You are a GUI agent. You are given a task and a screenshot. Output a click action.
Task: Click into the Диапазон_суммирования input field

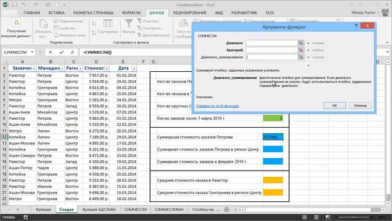point(271,57)
